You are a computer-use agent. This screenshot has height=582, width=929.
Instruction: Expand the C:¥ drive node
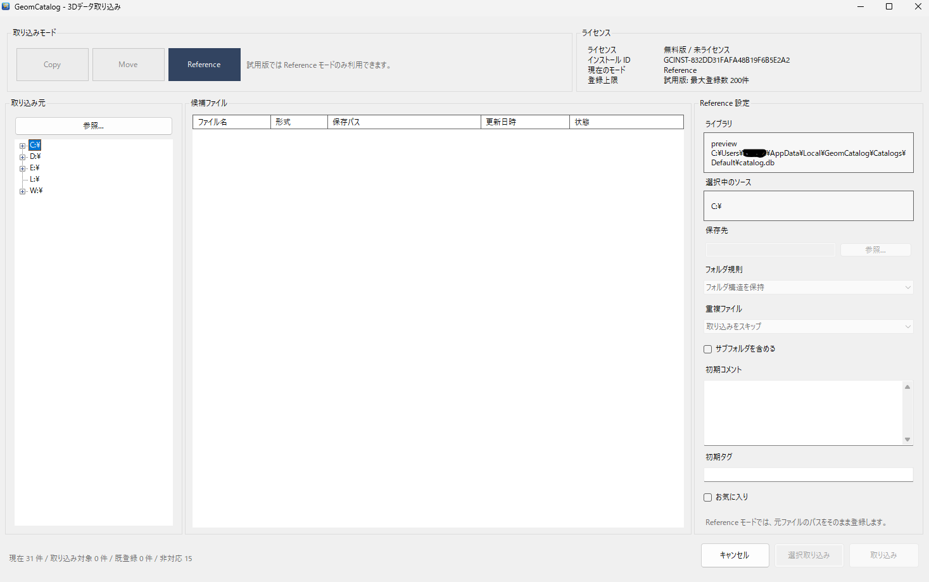pyautogui.click(x=22, y=144)
